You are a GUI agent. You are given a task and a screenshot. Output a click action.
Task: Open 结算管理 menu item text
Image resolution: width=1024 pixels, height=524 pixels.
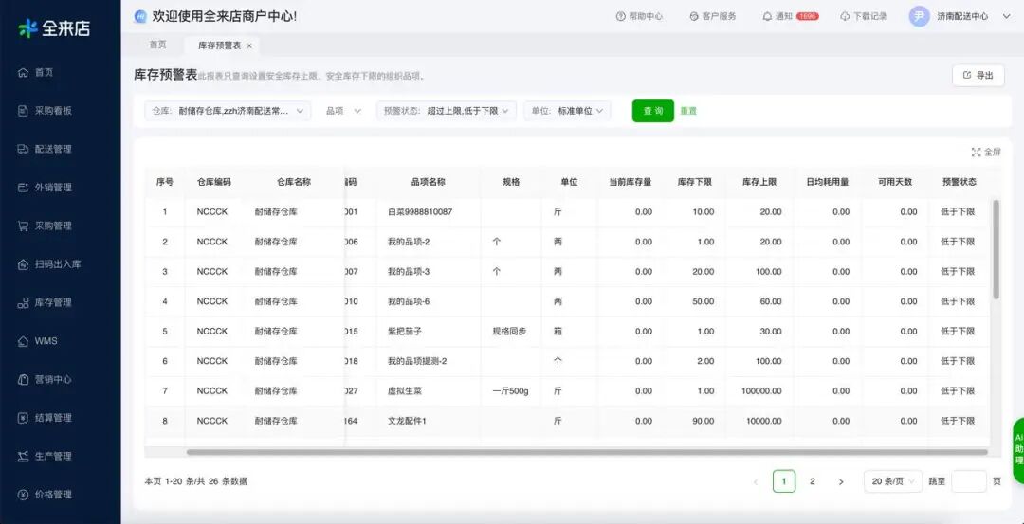coord(53,418)
